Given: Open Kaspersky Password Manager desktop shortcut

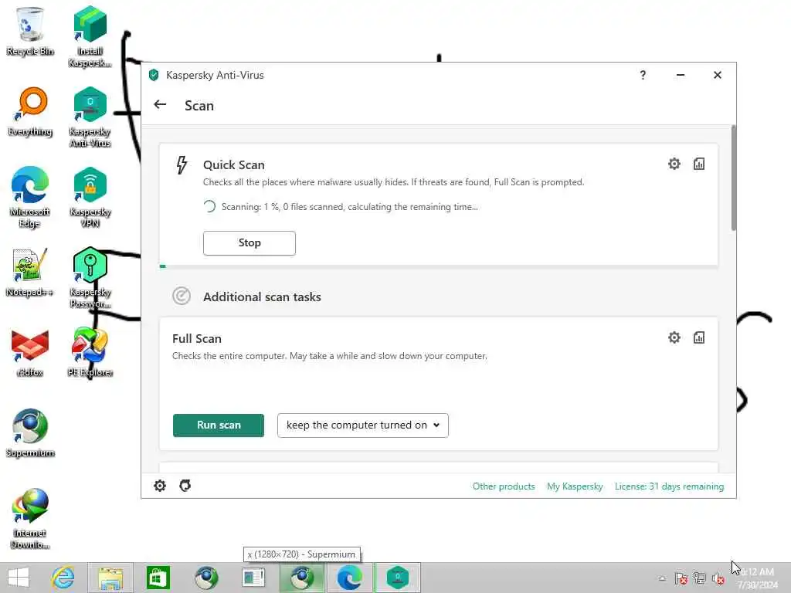Looking at the screenshot, I should pyautogui.click(x=90, y=278).
